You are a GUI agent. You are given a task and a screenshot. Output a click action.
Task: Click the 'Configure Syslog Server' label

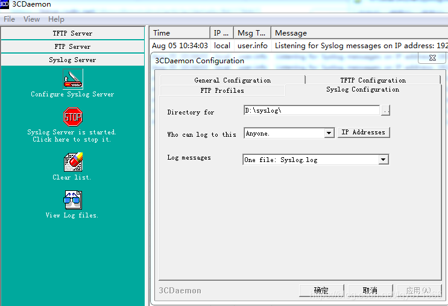(x=72, y=94)
